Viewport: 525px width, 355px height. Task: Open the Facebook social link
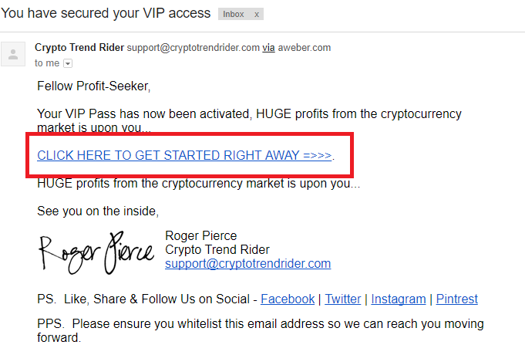(288, 299)
